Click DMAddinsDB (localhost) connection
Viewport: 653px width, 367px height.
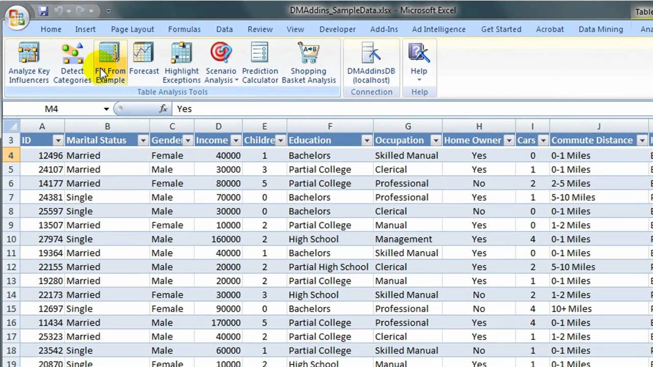click(371, 63)
